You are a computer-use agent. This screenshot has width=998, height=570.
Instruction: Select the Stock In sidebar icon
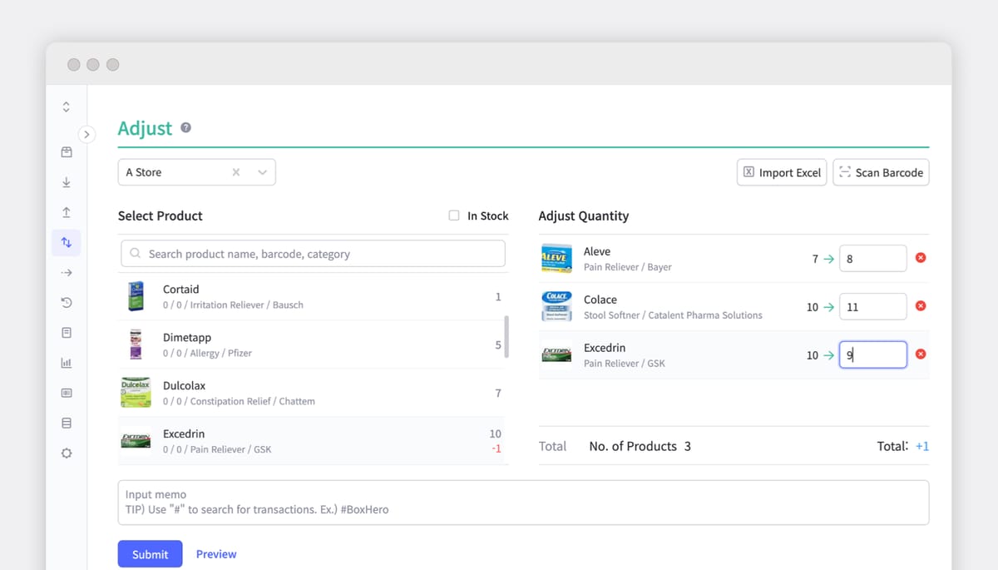tap(67, 182)
